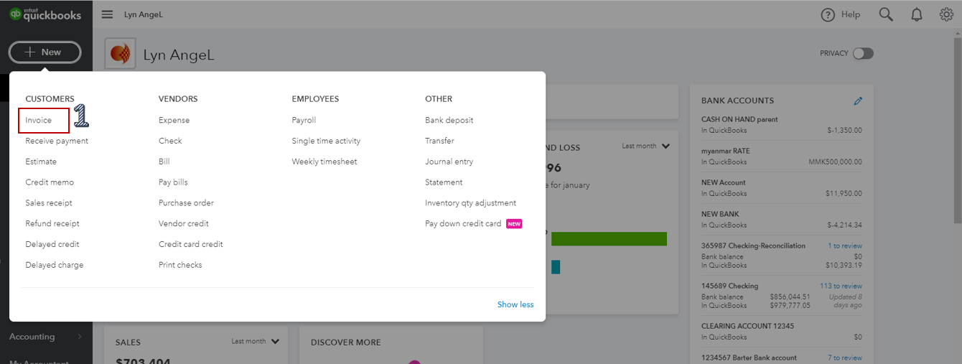Click CLEARING ACCOUNT 12345 entry
The image size is (962, 364).
point(747,326)
